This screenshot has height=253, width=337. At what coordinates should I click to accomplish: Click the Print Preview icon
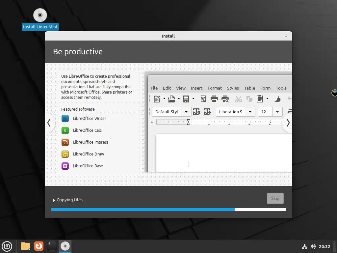coord(225,99)
